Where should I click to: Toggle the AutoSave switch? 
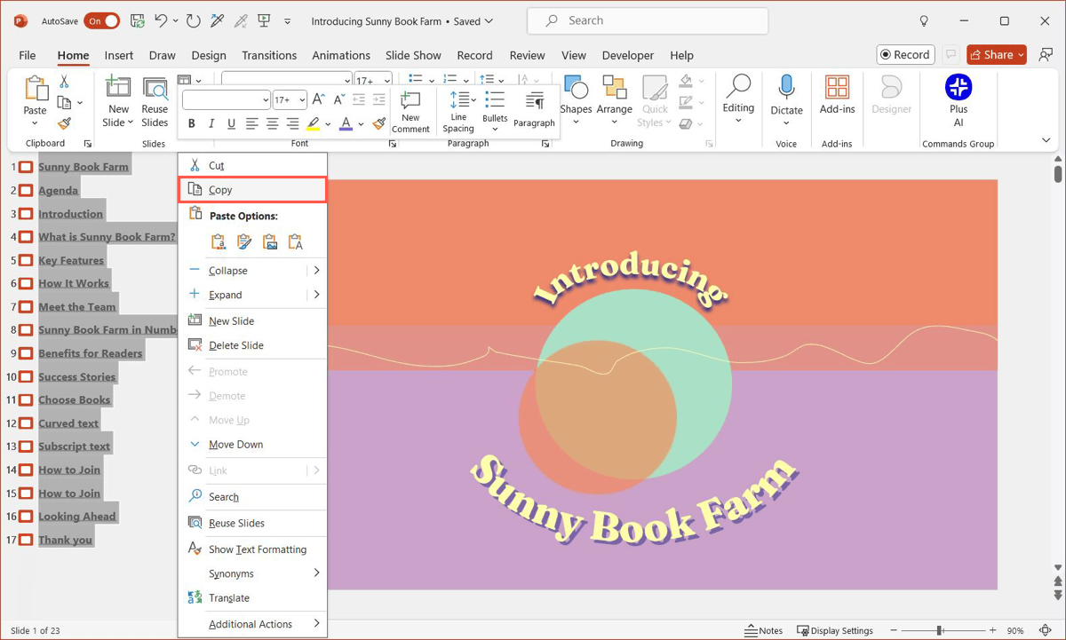coord(102,20)
